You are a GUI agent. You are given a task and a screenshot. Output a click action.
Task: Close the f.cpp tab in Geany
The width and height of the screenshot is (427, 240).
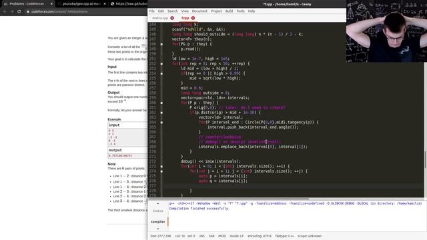[x=193, y=18]
